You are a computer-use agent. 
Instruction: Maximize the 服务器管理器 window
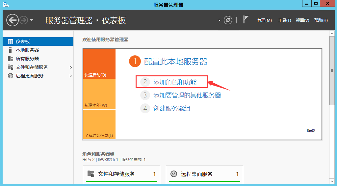click(x=316, y=4)
